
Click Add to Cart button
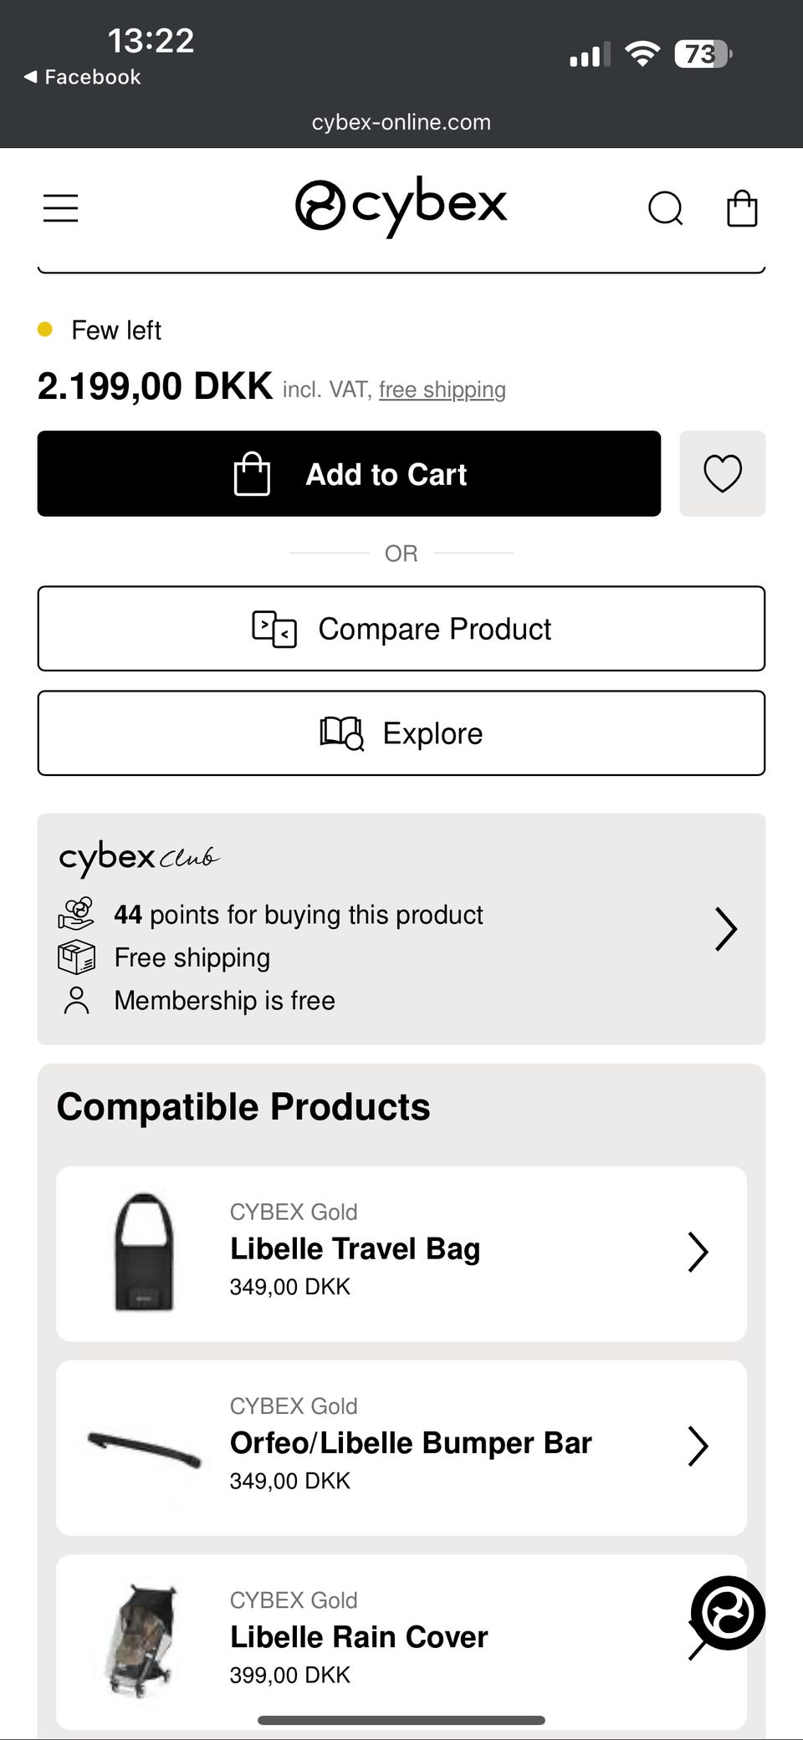click(349, 473)
